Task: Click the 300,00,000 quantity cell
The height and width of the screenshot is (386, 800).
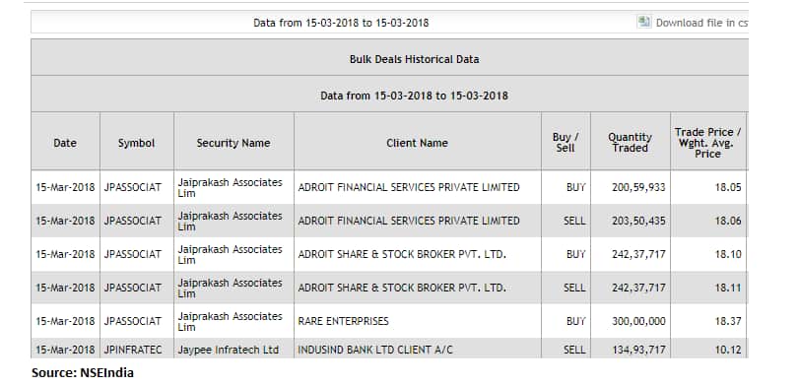Action: [638, 321]
